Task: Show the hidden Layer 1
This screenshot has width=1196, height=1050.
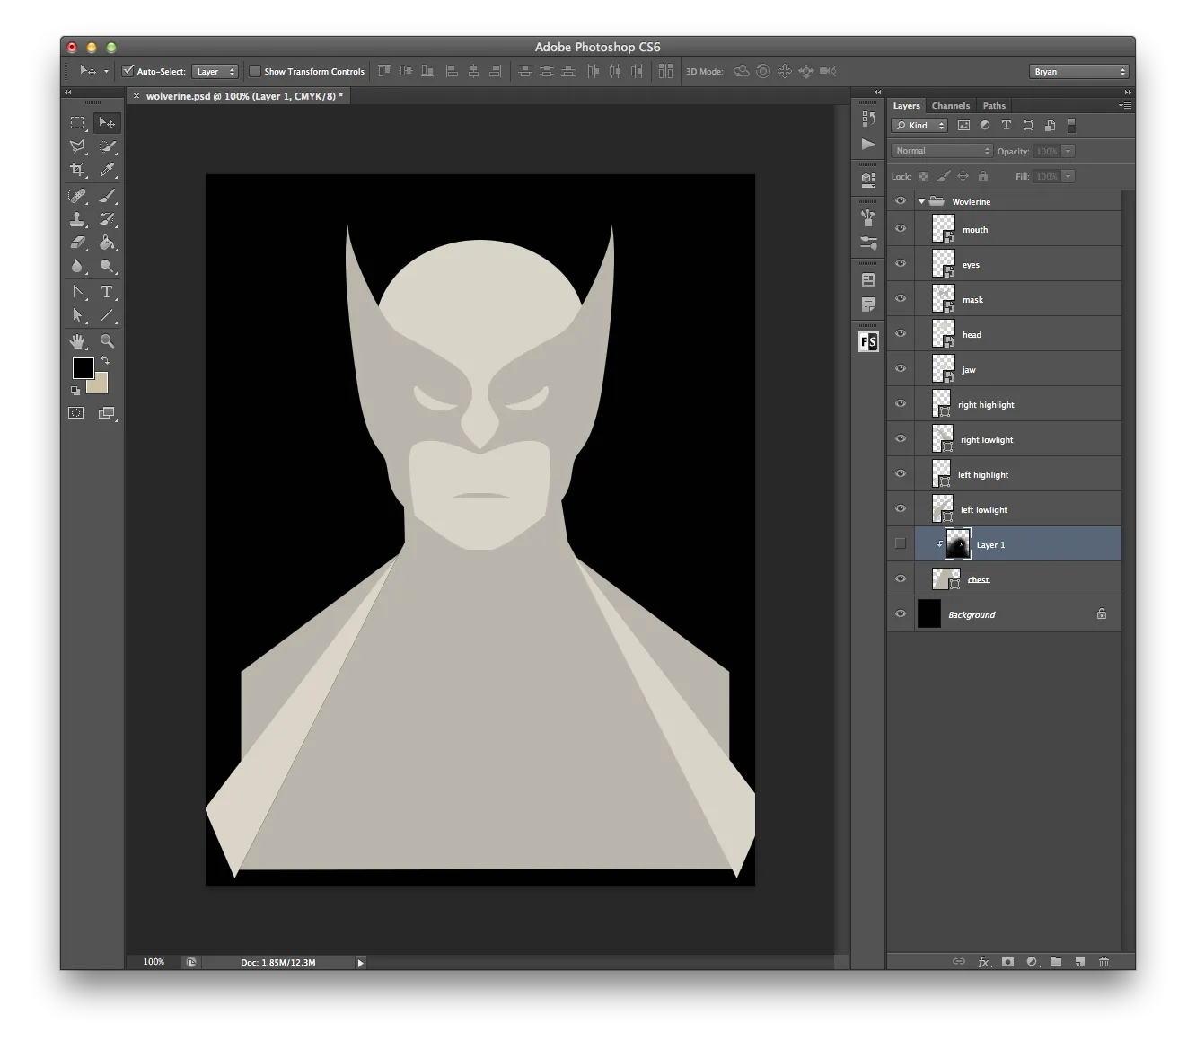Action: coord(901,544)
